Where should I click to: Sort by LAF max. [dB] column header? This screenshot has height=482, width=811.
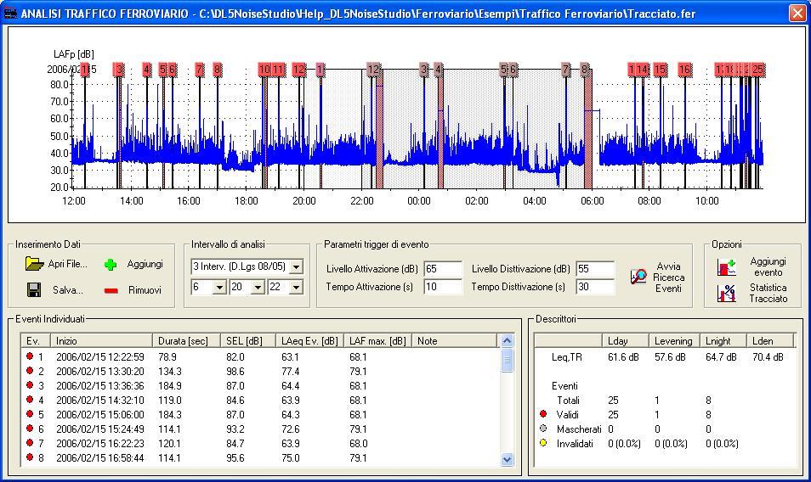click(377, 340)
